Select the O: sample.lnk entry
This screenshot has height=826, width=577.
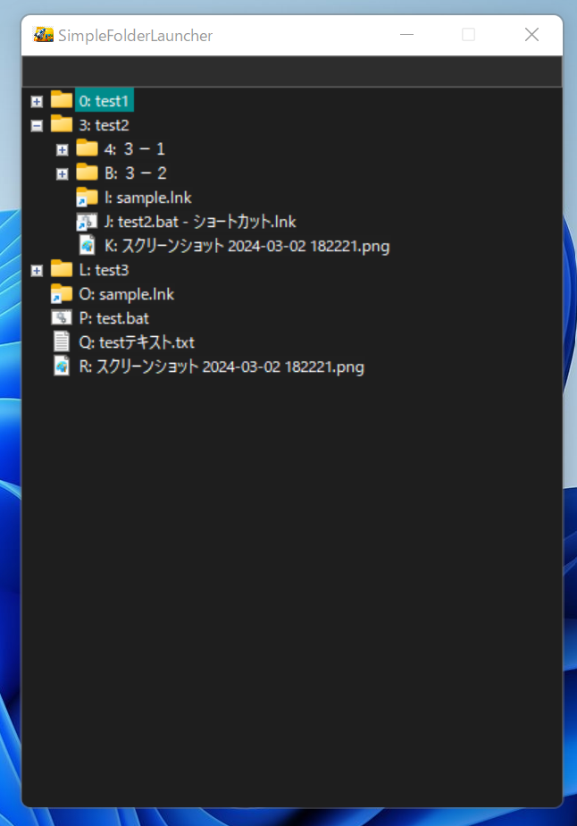click(126, 294)
